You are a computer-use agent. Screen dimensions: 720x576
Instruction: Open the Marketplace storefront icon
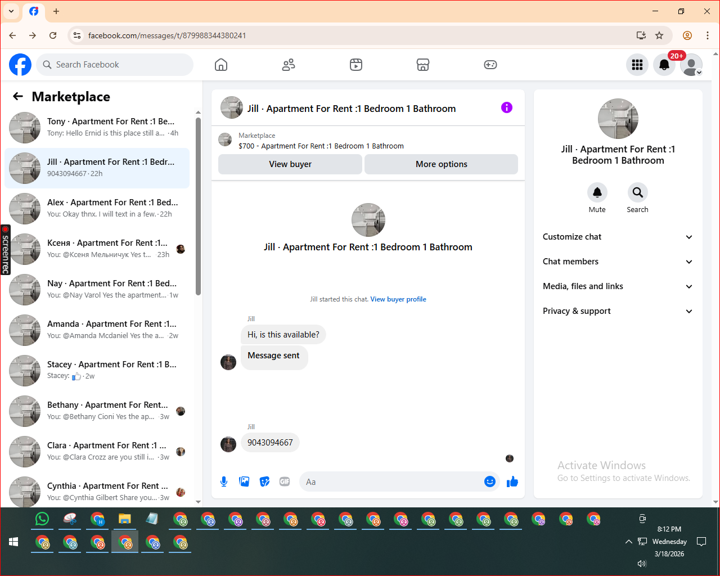[x=423, y=65]
